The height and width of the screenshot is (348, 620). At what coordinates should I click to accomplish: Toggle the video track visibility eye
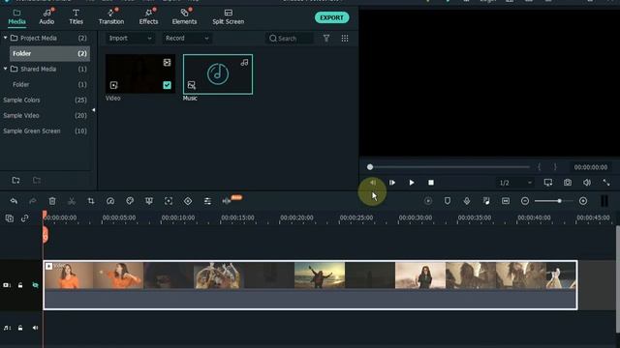tap(35, 285)
